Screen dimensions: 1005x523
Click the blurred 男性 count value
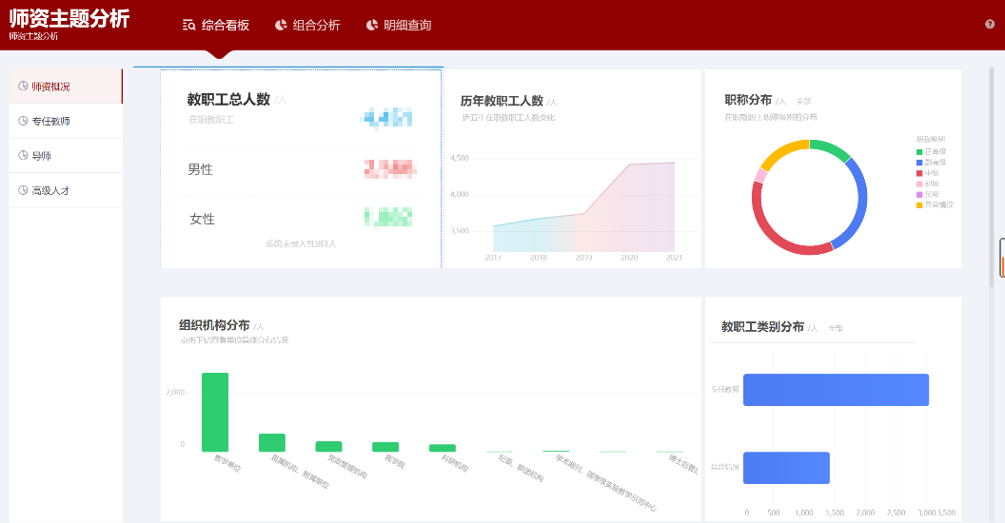tap(390, 168)
